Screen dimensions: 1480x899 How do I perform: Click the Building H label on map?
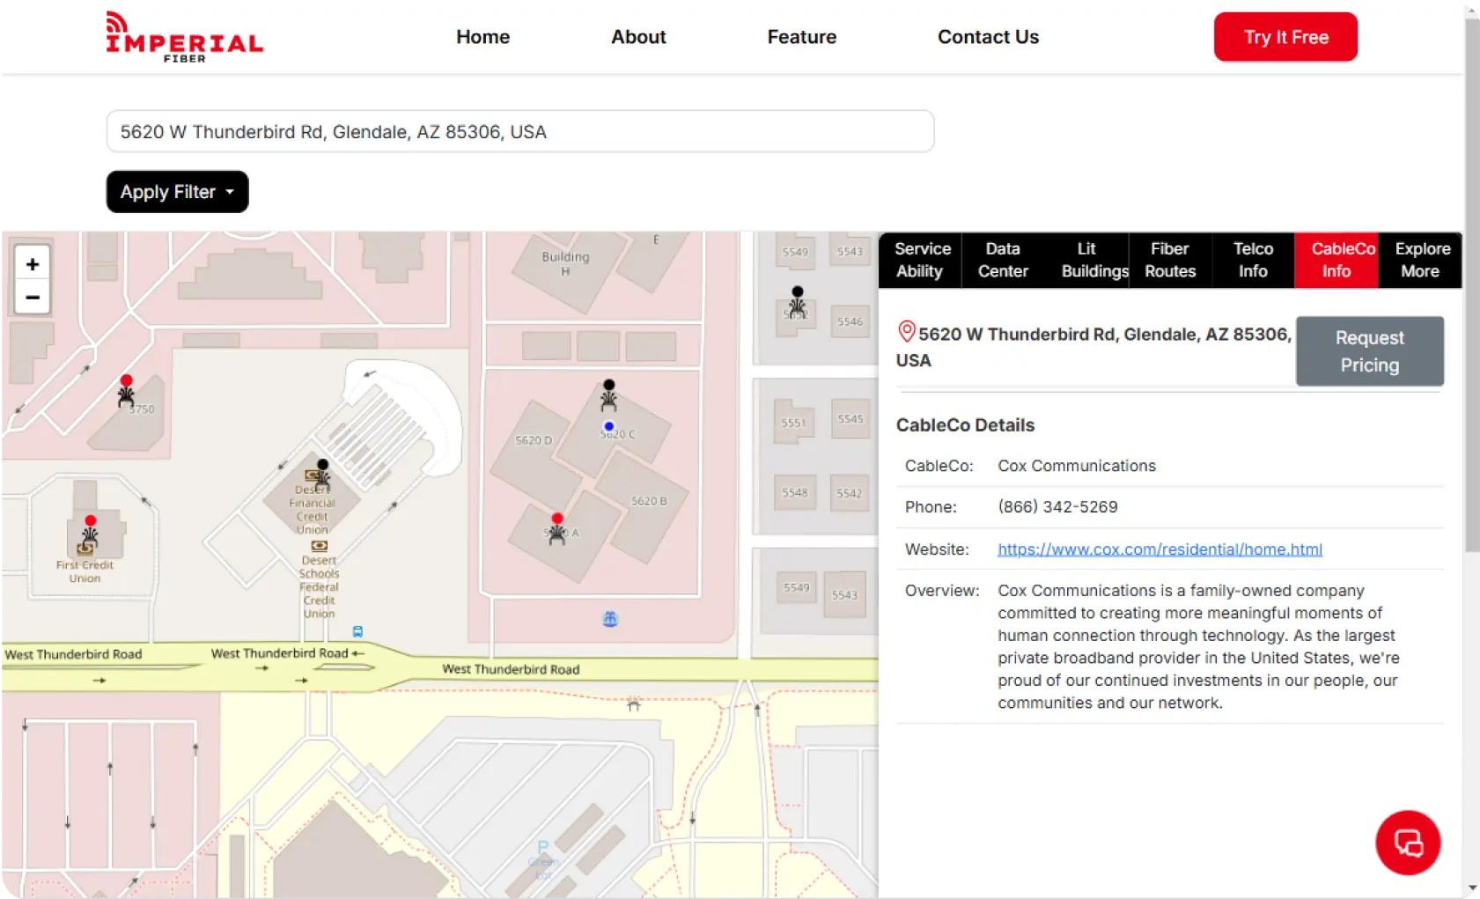(x=565, y=263)
